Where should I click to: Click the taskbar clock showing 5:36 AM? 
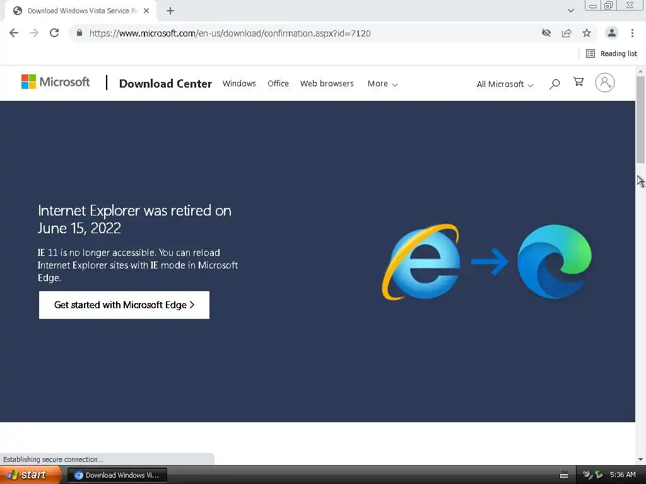[x=623, y=475]
